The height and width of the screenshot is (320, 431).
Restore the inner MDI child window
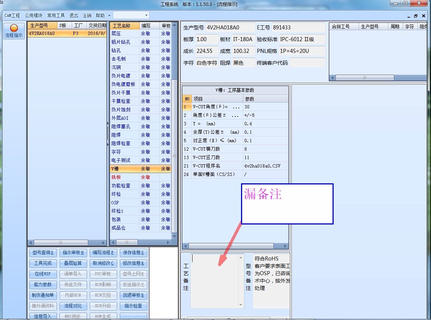416,16
